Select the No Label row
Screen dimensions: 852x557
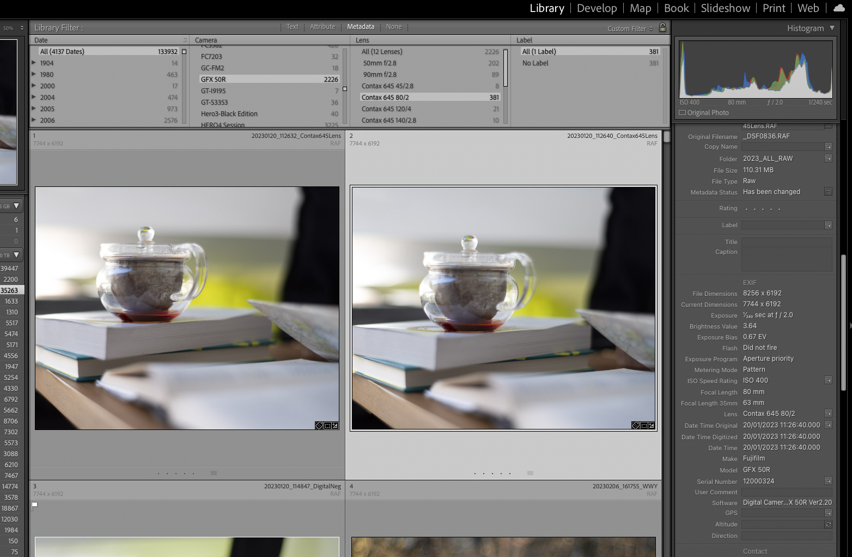coord(591,63)
